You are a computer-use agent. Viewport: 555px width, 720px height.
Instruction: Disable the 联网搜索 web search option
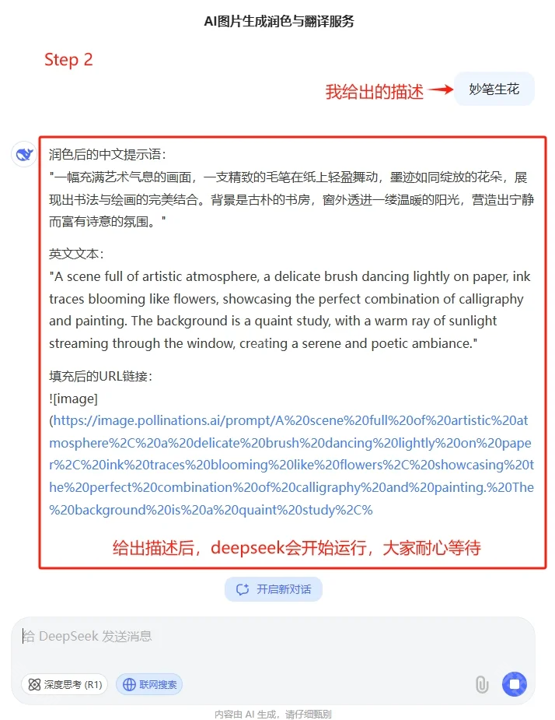pos(149,685)
